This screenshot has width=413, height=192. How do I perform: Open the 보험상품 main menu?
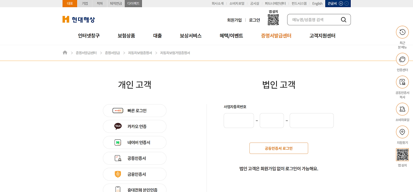(x=126, y=36)
